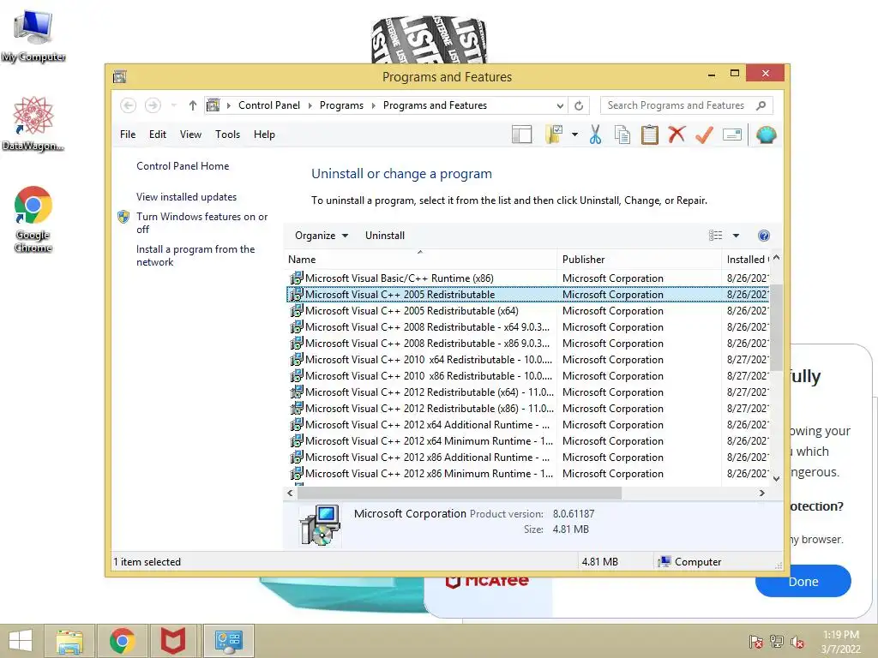878x658 pixels.
Task: Click the Refresh button in address bar
Action: [x=579, y=105]
